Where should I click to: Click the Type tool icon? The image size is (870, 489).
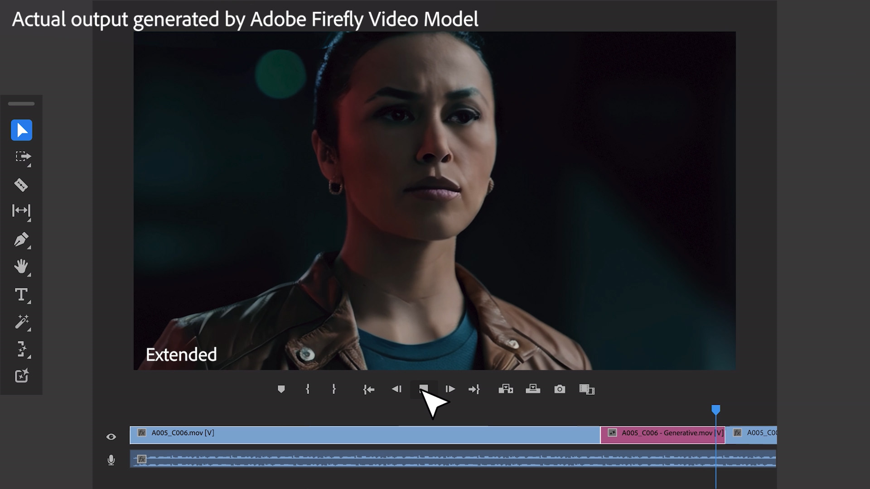click(x=21, y=294)
